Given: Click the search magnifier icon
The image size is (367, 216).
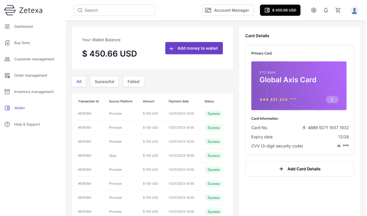Looking at the screenshot, I should tap(80, 10).
